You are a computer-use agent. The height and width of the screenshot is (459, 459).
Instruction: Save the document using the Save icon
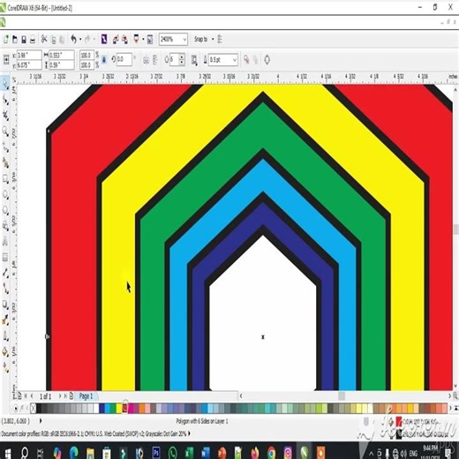24,39
